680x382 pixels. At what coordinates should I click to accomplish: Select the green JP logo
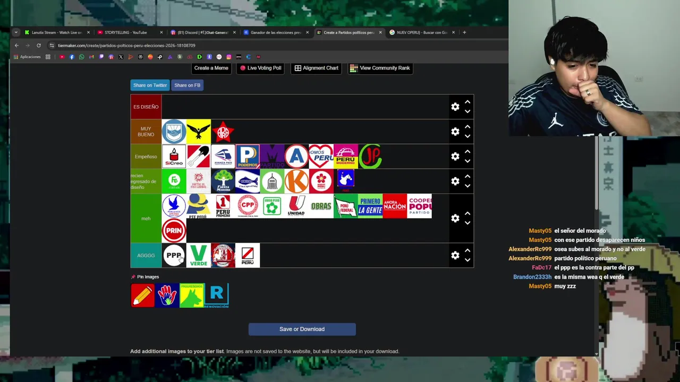pos(370,157)
